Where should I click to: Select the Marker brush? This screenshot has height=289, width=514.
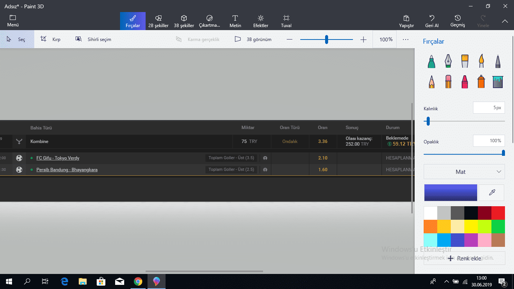432,61
